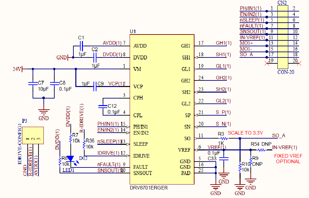Click the FIXED VREF OPTIONAL note

tap(288, 159)
